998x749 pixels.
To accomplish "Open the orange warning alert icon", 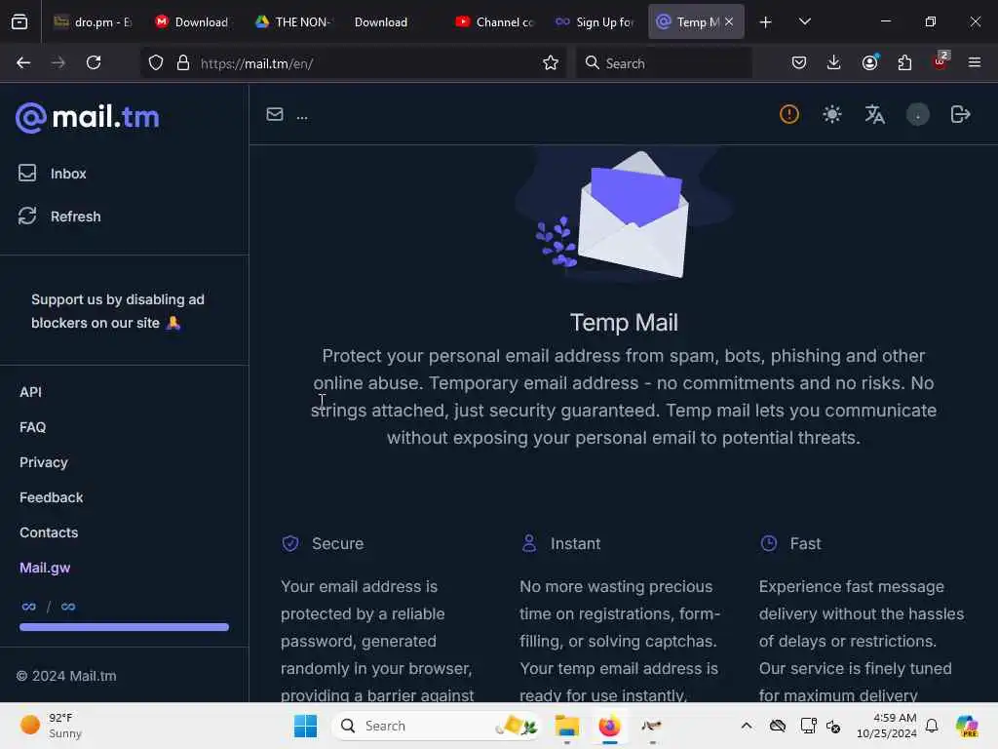I will coord(789,115).
